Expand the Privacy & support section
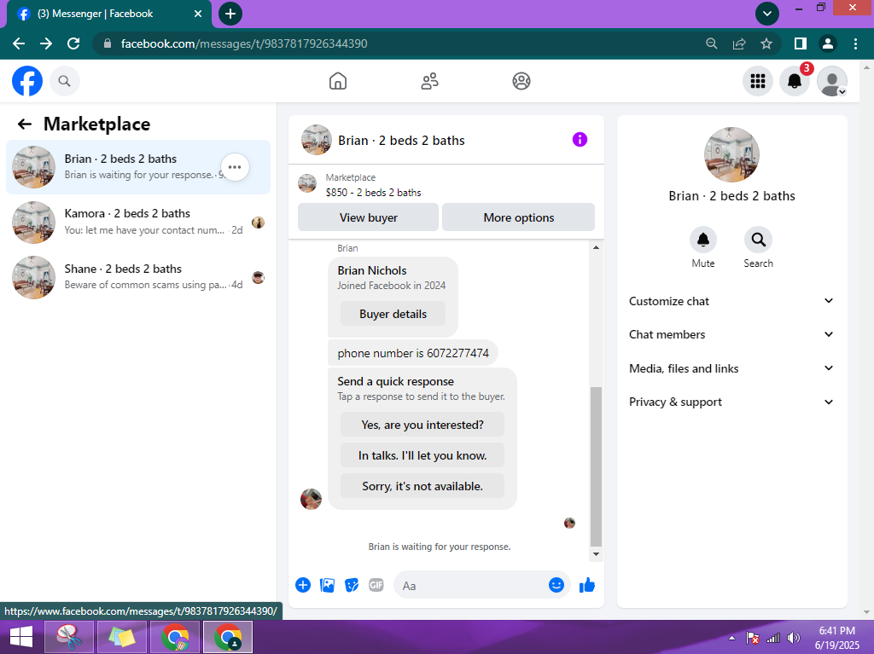Screen dimensions: 874x654 click(x=731, y=402)
